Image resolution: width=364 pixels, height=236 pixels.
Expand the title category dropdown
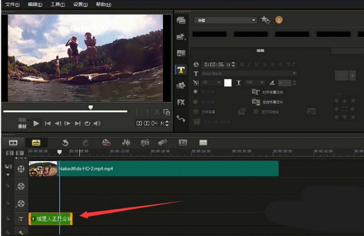pos(254,20)
